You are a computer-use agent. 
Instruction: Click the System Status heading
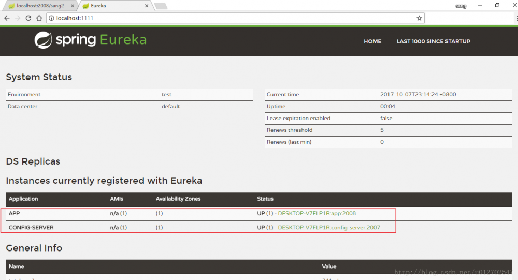point(39,77)
